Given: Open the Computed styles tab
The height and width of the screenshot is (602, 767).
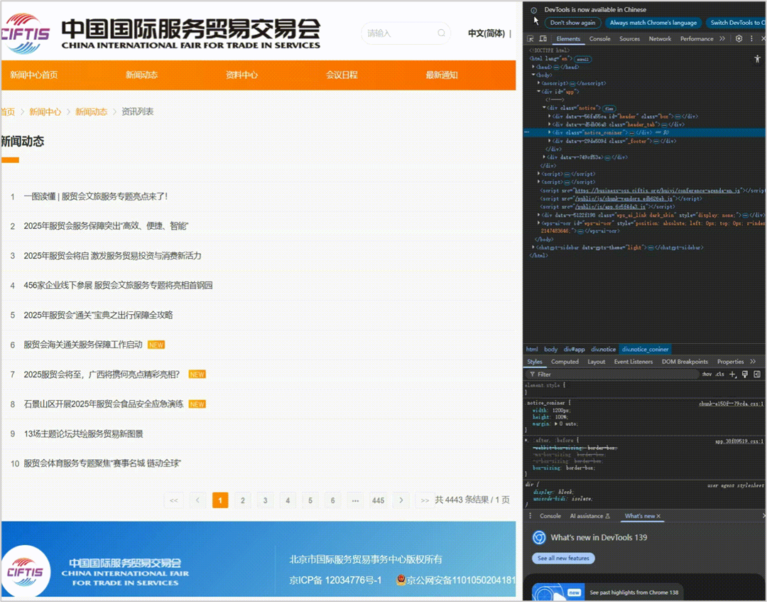Looking at the screenshot, I should click(565, 362).
